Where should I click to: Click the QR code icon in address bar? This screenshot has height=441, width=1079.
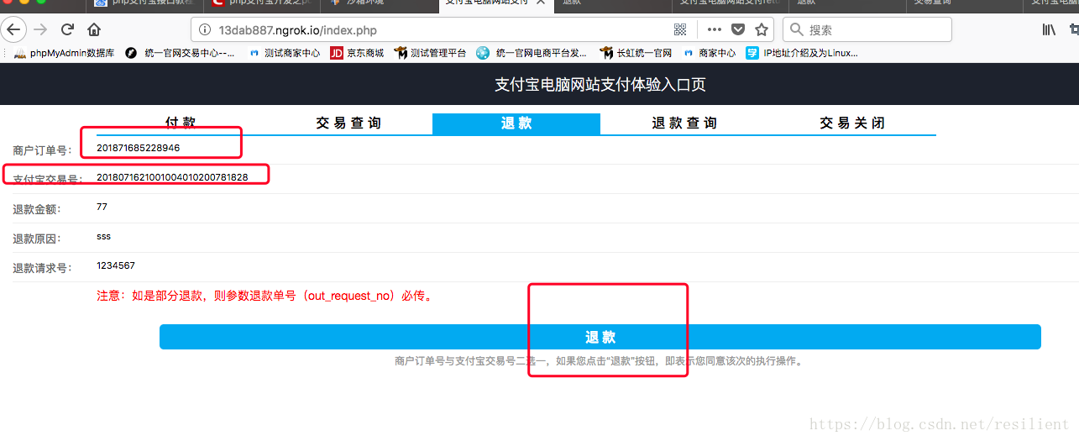(680, 30)
